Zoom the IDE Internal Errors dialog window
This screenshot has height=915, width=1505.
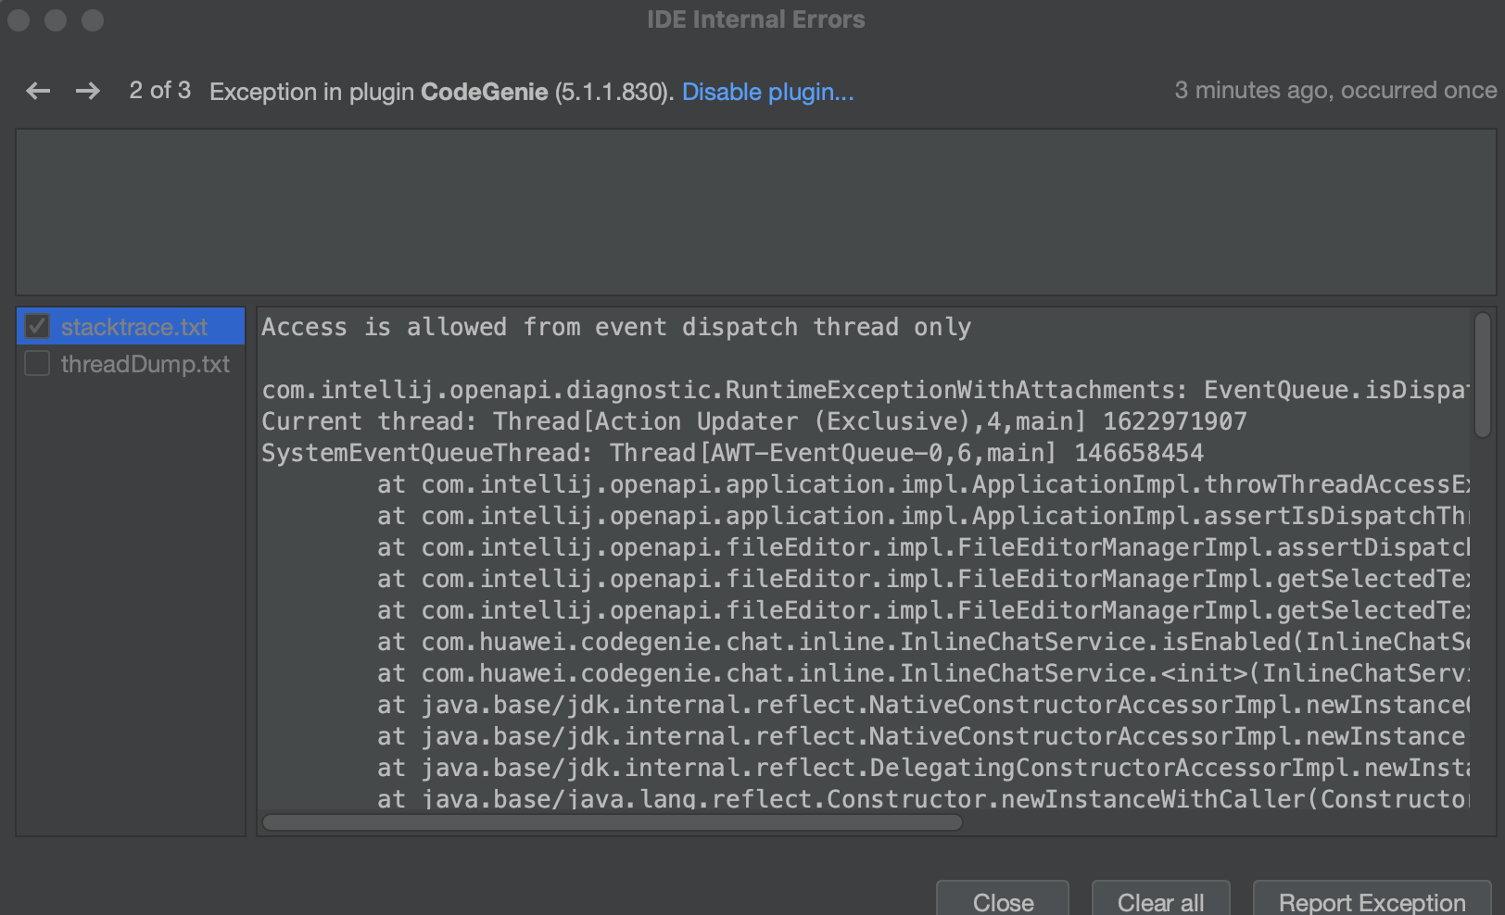93,20
